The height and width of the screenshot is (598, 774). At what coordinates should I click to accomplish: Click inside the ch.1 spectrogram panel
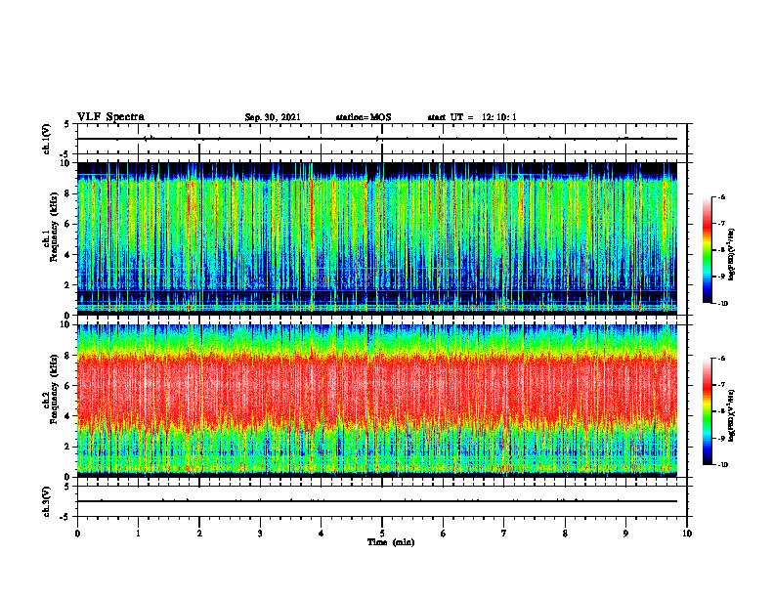tap(377, 238)
